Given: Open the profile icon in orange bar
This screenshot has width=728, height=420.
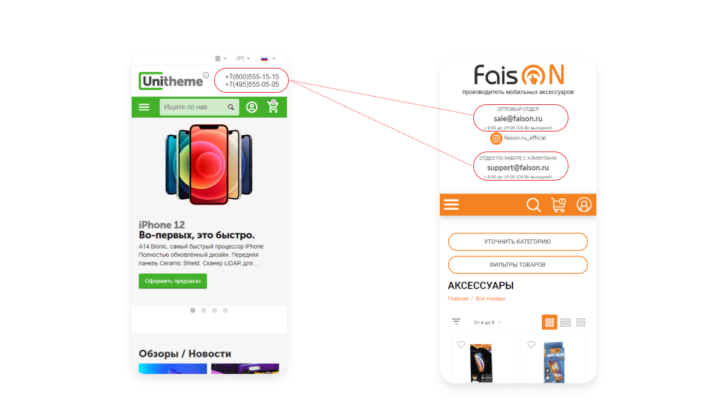Looking at the screenshot, I should click(584, 205).
